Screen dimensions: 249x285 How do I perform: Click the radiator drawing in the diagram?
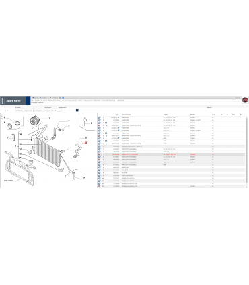47,150
